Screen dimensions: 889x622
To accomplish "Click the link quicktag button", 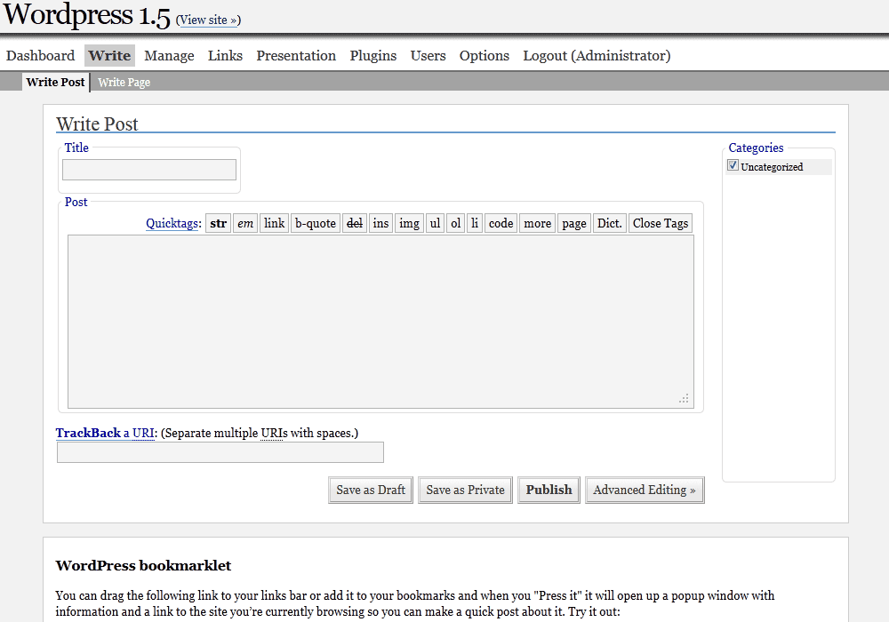I will pyautogui.click(x=275, y=223).
